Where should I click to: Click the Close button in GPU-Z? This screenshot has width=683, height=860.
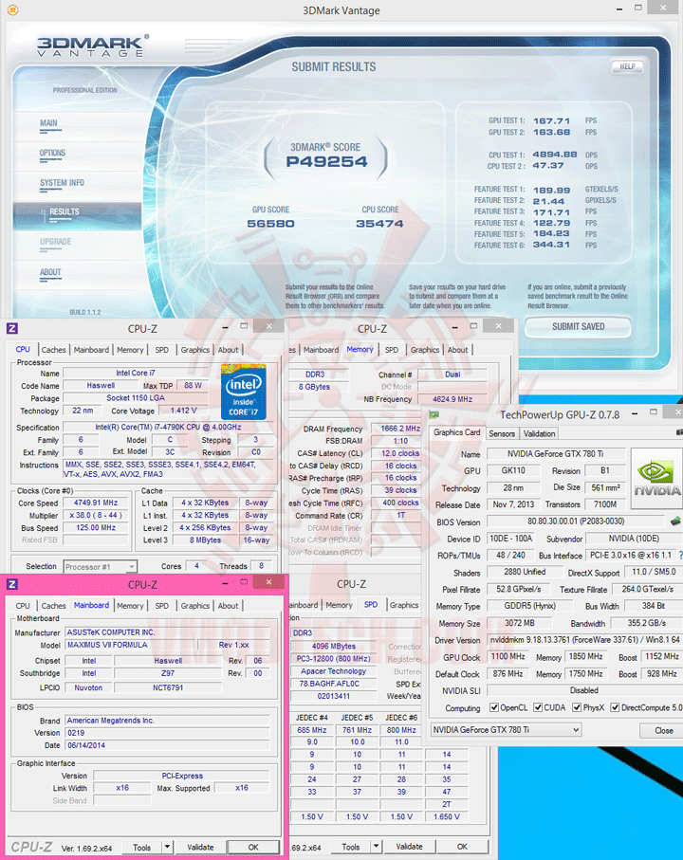(x=663, y=730)
